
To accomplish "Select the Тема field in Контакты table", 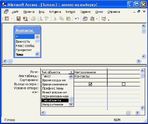I will point(20,55).
